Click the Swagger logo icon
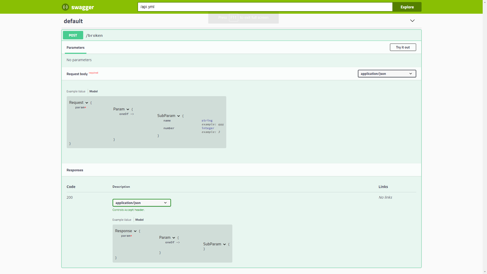 point(65,7)
